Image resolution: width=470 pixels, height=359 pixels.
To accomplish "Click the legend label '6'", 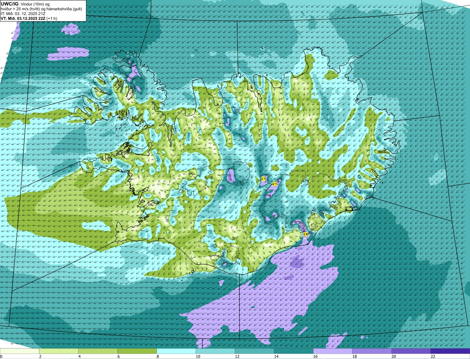I will (x=118, y=356).
